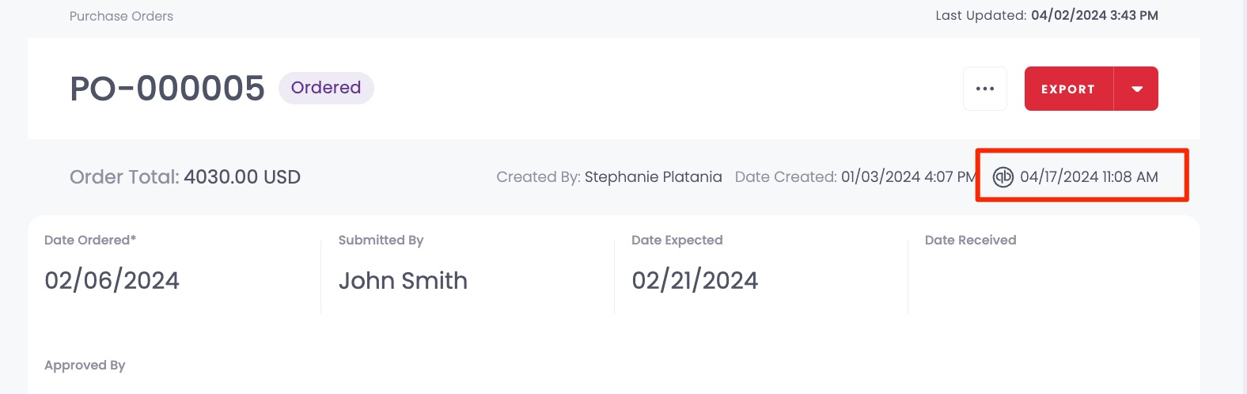Click the Date Ordered label
This screenshot has height=394, width=1247.
(x=90, y=240)
